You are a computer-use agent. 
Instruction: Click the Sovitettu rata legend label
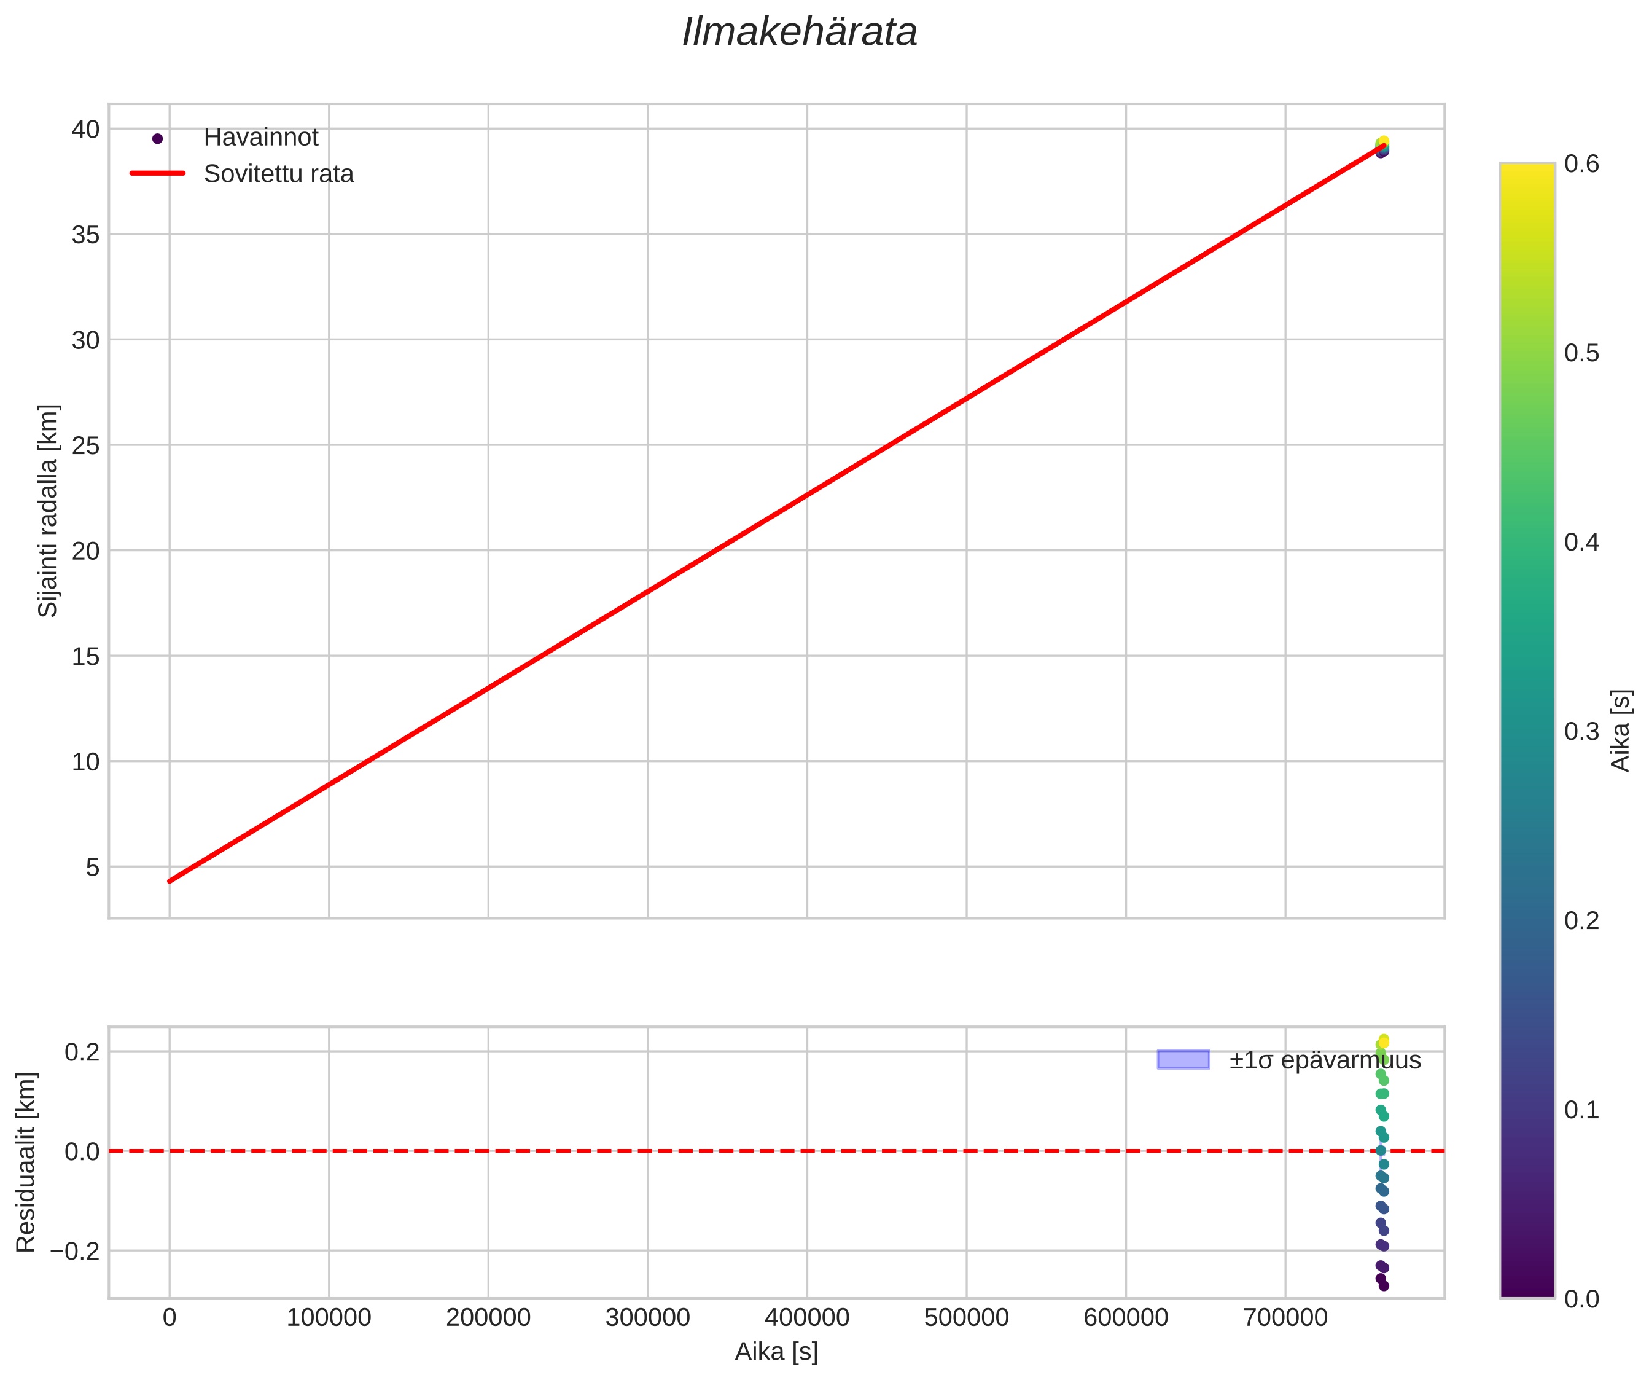(279, 174)
